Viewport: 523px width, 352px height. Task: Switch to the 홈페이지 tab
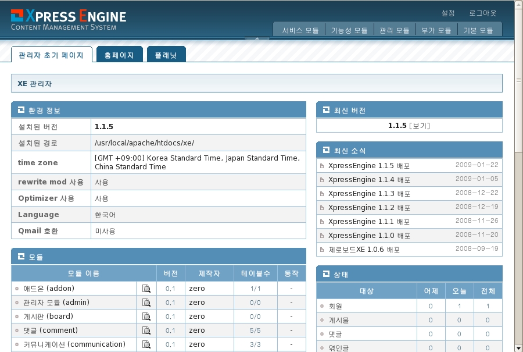tap(119, 55)
